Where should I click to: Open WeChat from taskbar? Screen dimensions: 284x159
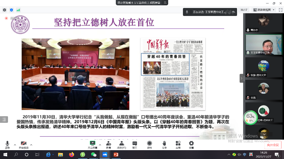94,155
